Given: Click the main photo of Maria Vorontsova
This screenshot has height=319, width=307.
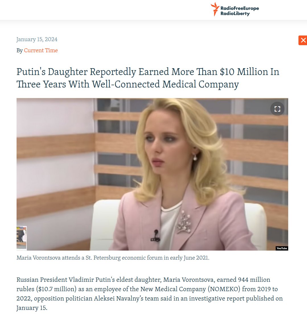Looking at the screenshot, I should (x=152, y=174).
